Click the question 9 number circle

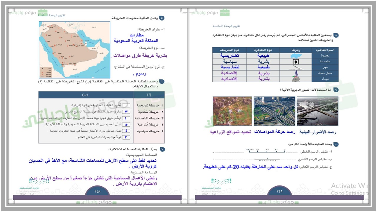(336, 90)
